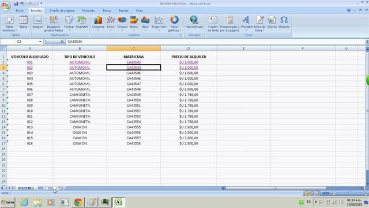The width and height of the screenshot is (369, 208).
Task: Open the Formas shapes gallery
Action: 69,24
